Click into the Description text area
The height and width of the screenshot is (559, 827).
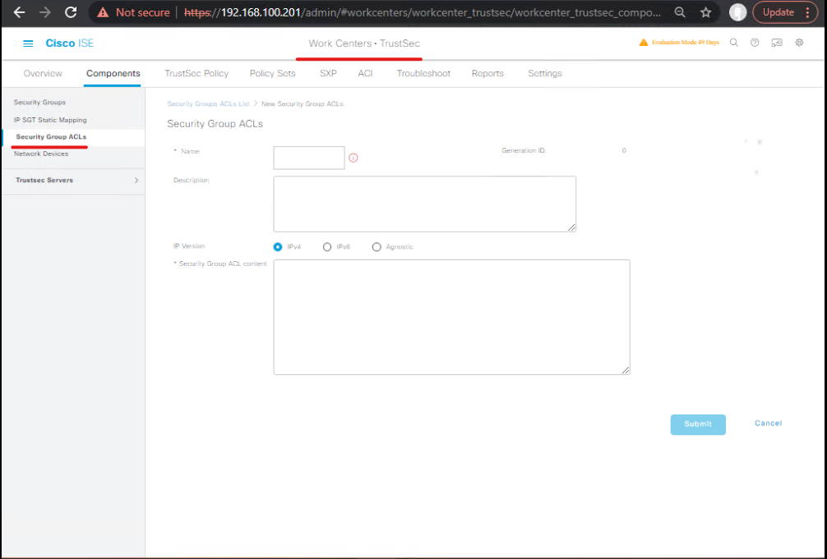[424, 204]
